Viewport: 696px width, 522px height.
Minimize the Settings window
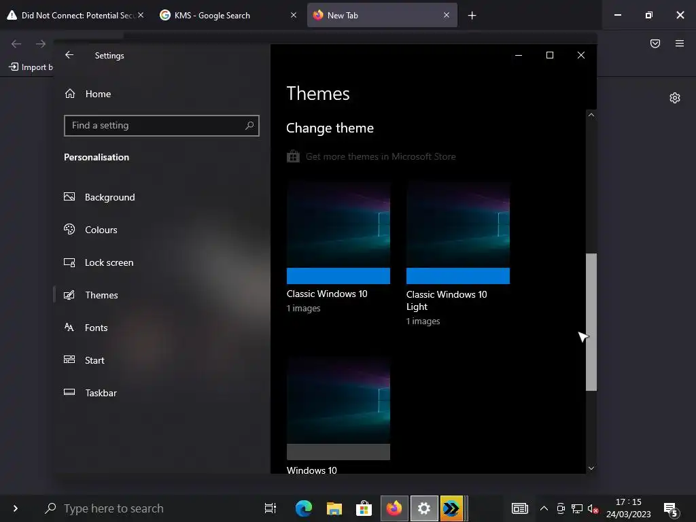click(x=519, y=55)
